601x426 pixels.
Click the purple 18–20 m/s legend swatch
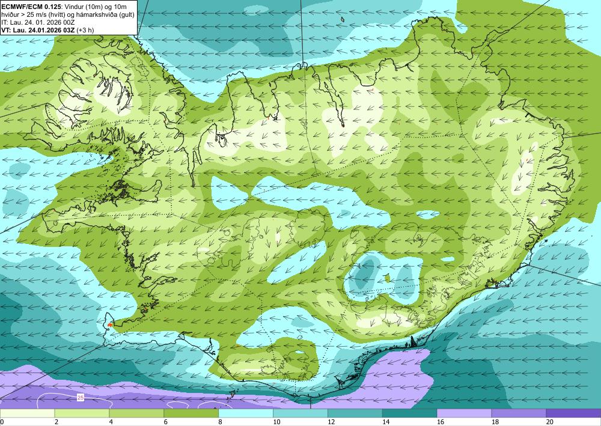519,413
